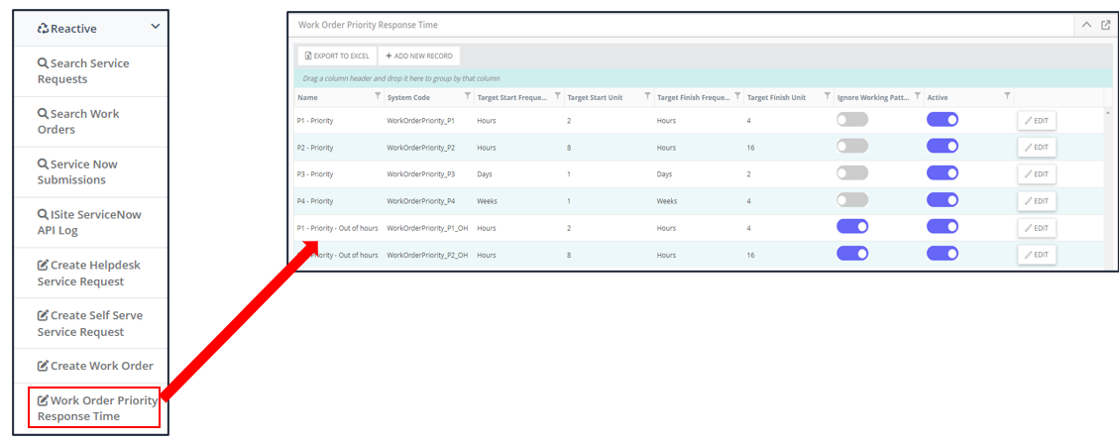Select the WorkOrderPriority_P4 cell

tap(420, 201)
